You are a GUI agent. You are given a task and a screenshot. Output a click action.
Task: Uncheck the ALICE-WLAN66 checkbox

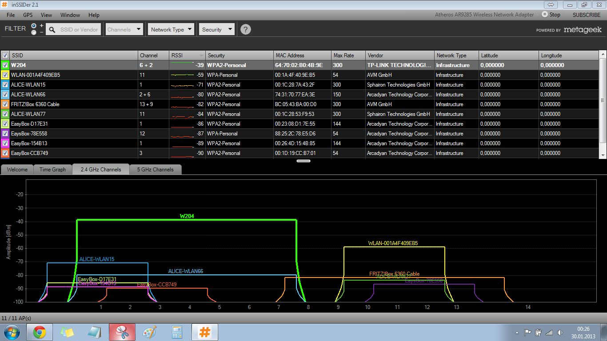[x=5, y=95]
